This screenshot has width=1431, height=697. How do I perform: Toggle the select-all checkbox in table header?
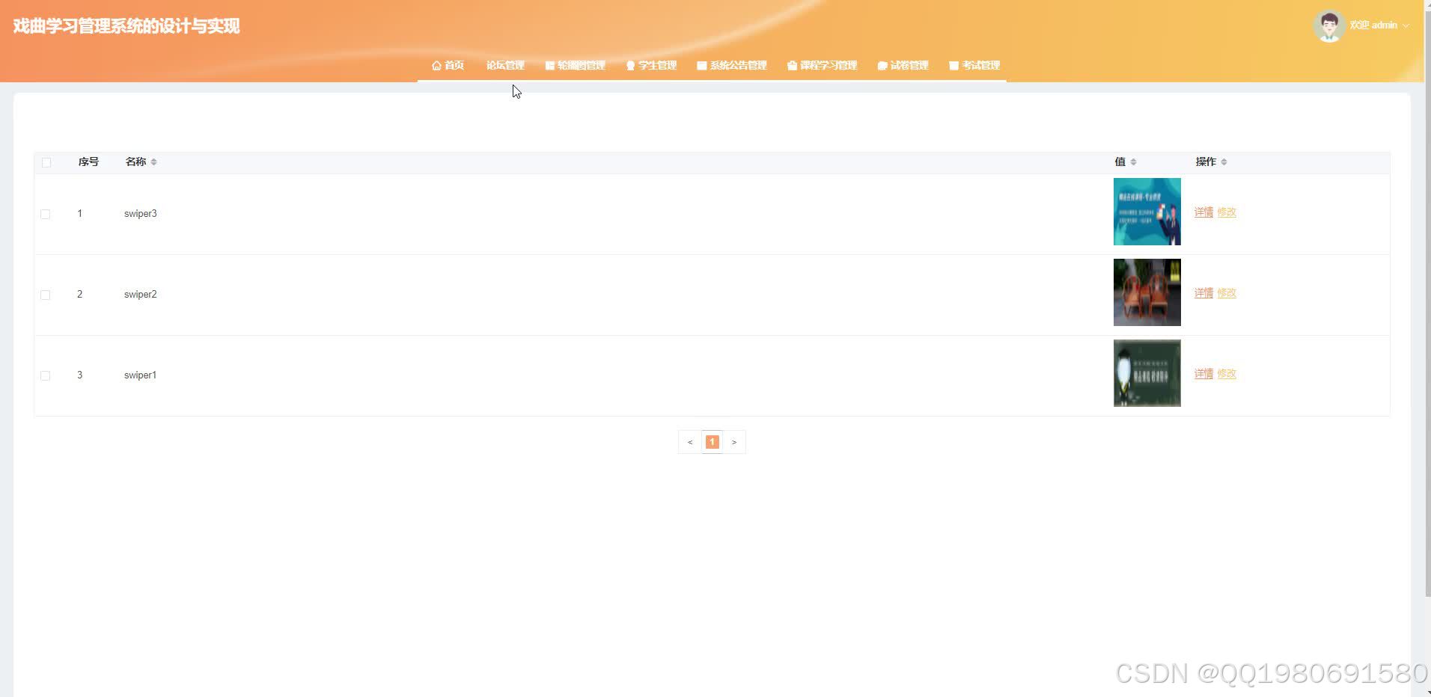(x=46, y=162)
